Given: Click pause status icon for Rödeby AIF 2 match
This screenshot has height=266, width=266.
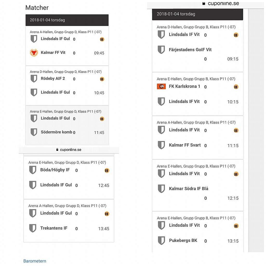Looking at the screenshot, I should point(102,79).
